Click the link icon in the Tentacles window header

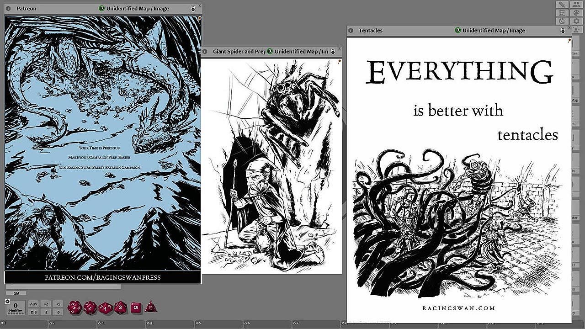click(x=351, y=31)
